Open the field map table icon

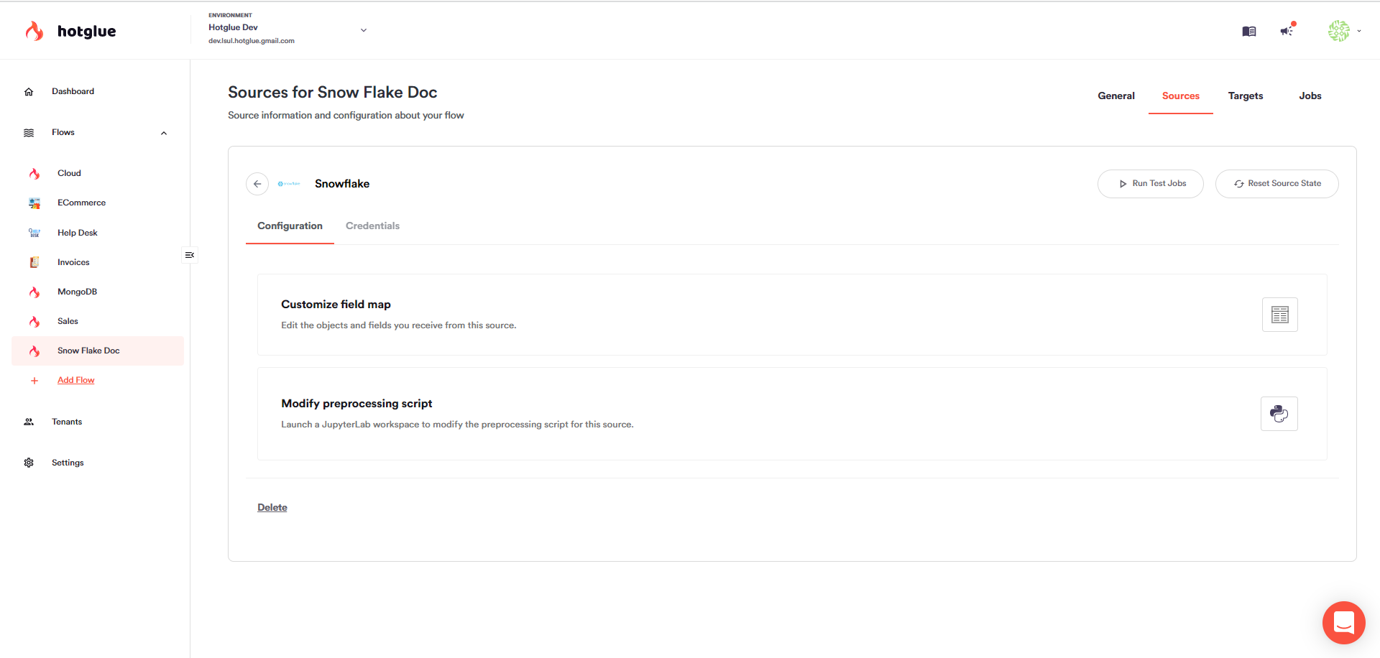click(1280, 315)
